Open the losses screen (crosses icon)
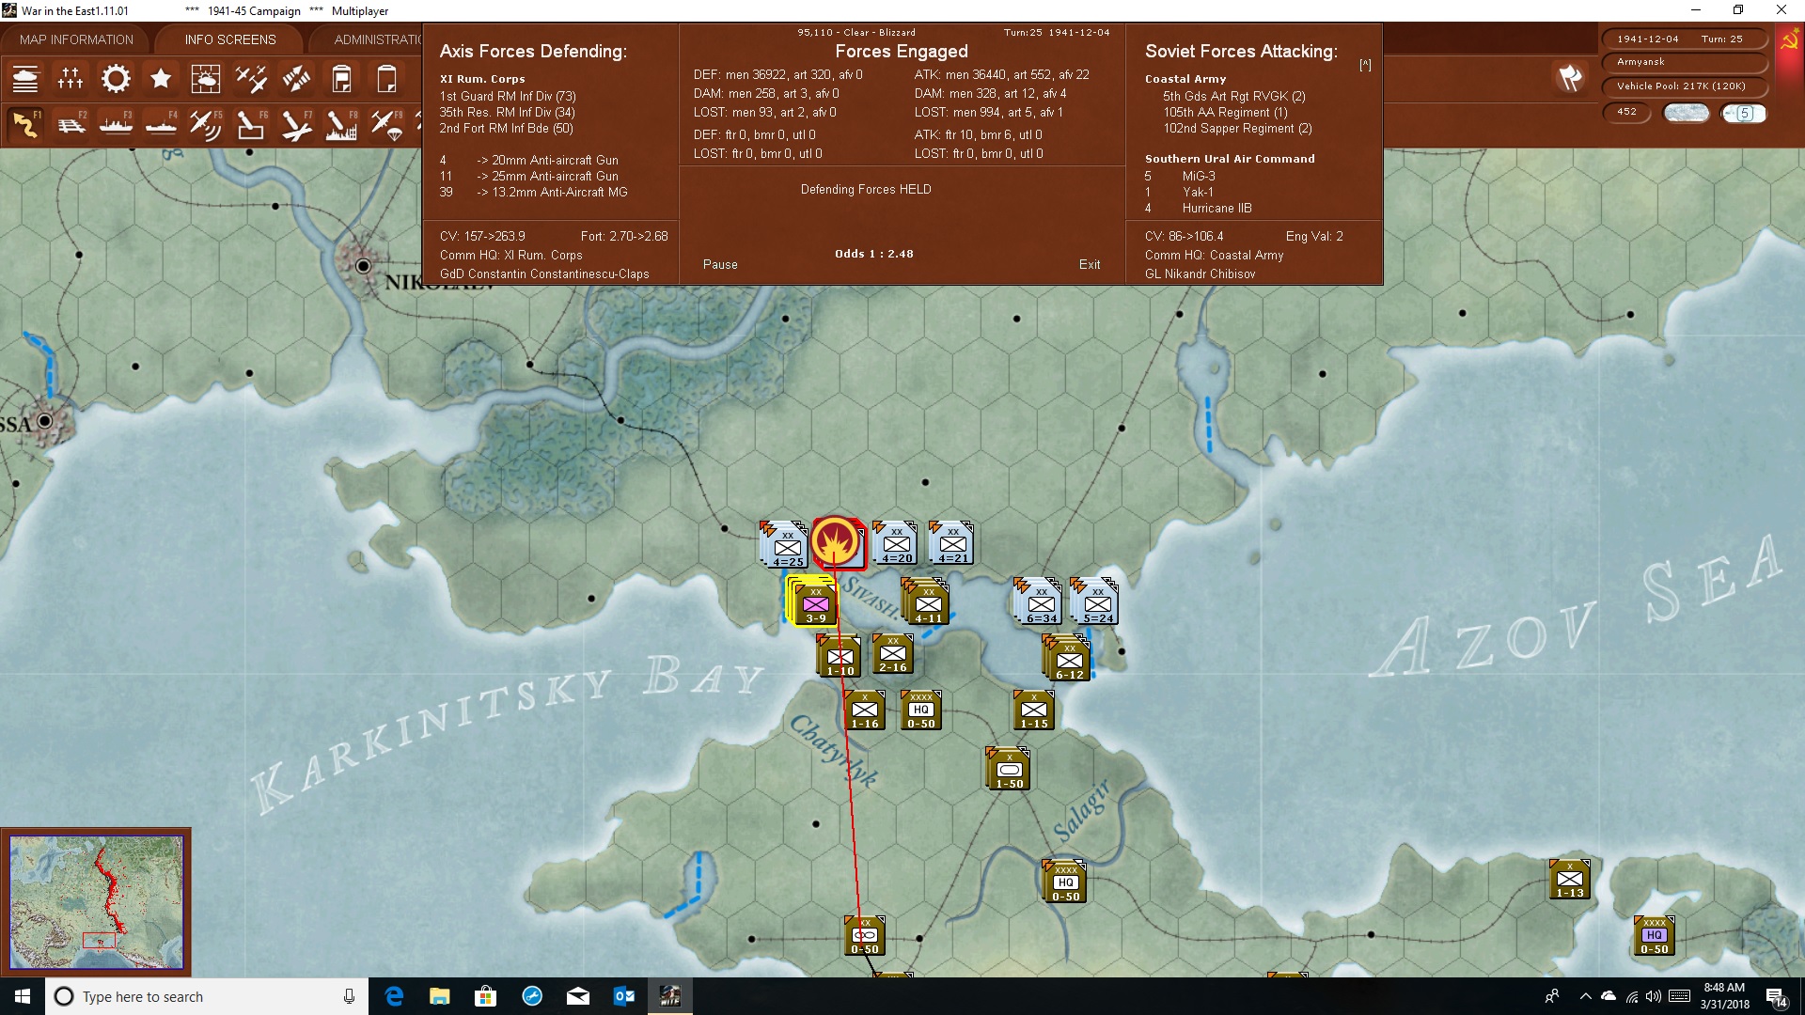The height and width of the screenshot is (1015, 1805). (x=71, y=79)
